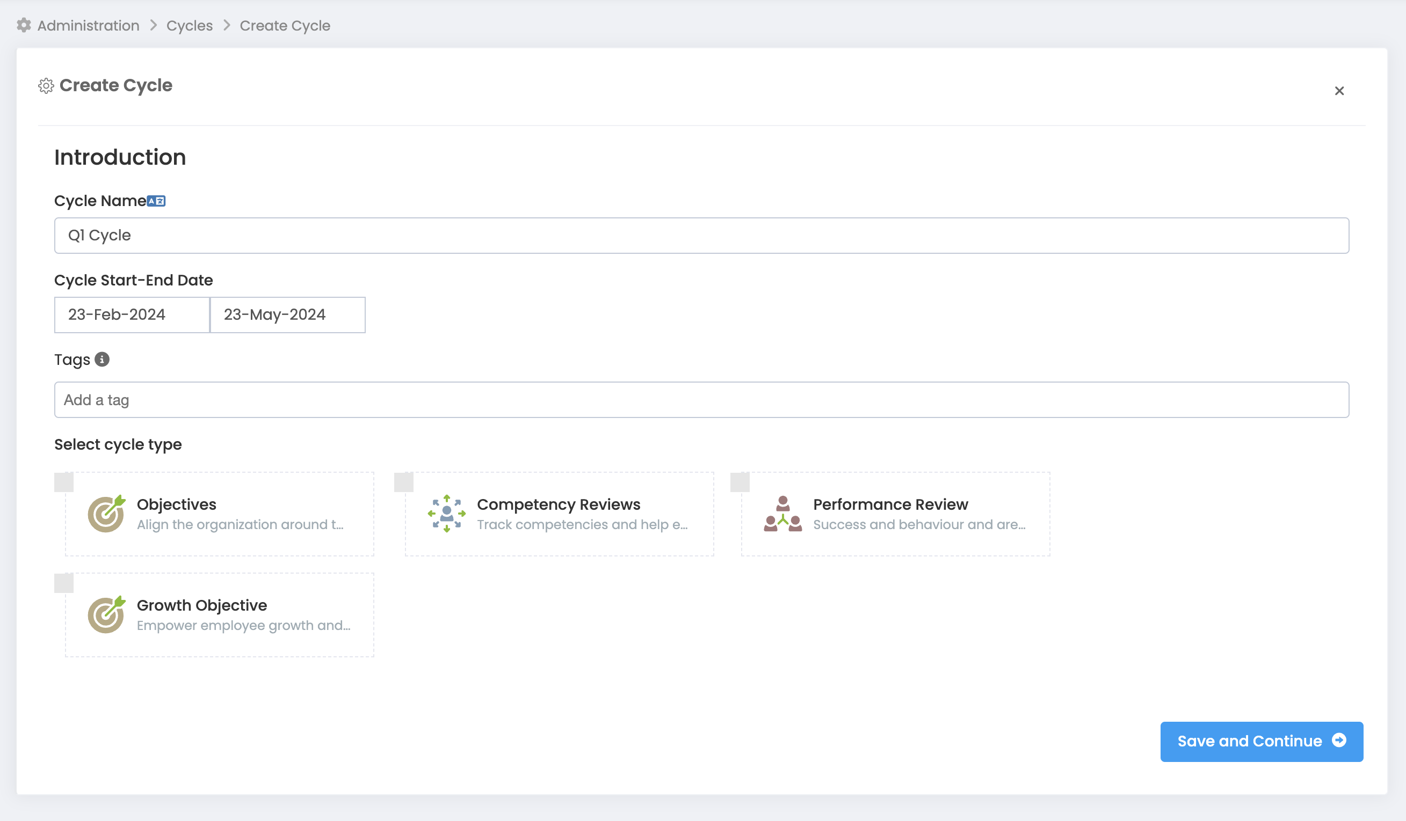Click the translation icon beside Cycle Name
The width and height of the screenshot is (1406, 821).
156,201
